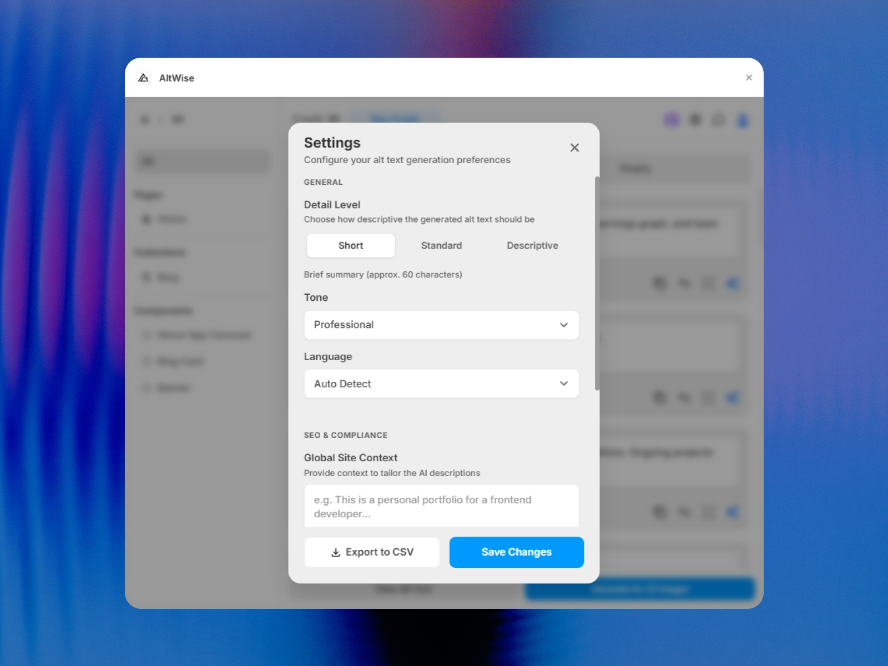The height and width of the screenshot is (666, 888).
Task: Click the Save Changes button
Action: click(x=516, y=552)
